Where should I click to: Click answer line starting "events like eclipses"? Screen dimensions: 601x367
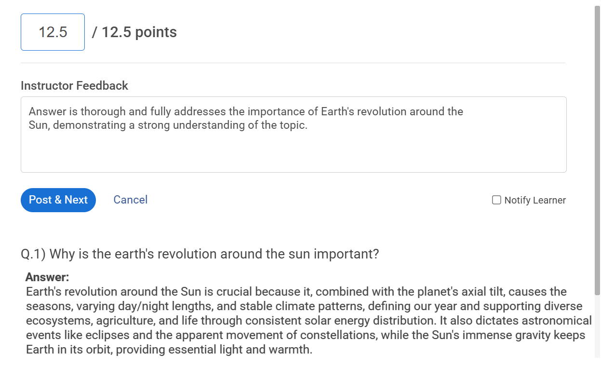click(x=306, y=335)
